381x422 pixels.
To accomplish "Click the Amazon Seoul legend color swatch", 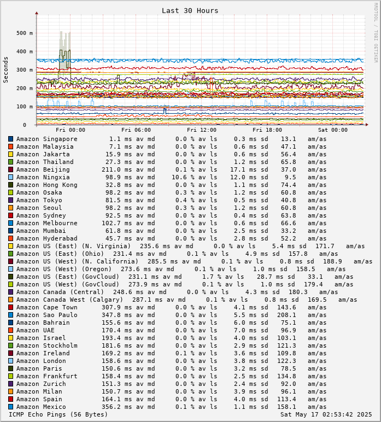I will point(10,208).
